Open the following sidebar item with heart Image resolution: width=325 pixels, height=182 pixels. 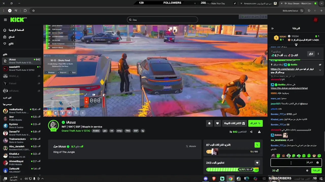[x=8, y=44]
